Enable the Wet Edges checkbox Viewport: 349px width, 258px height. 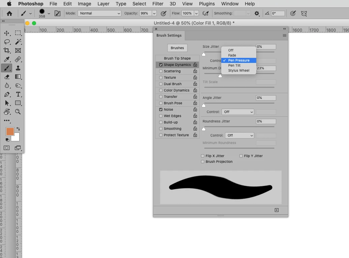[x=161, y=116]
